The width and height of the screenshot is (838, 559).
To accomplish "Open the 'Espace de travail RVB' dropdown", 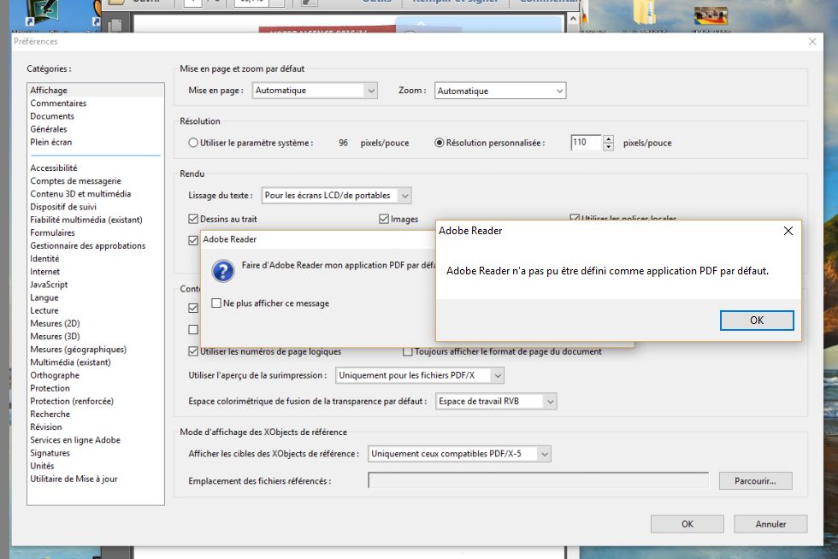I will click(496, 402).
